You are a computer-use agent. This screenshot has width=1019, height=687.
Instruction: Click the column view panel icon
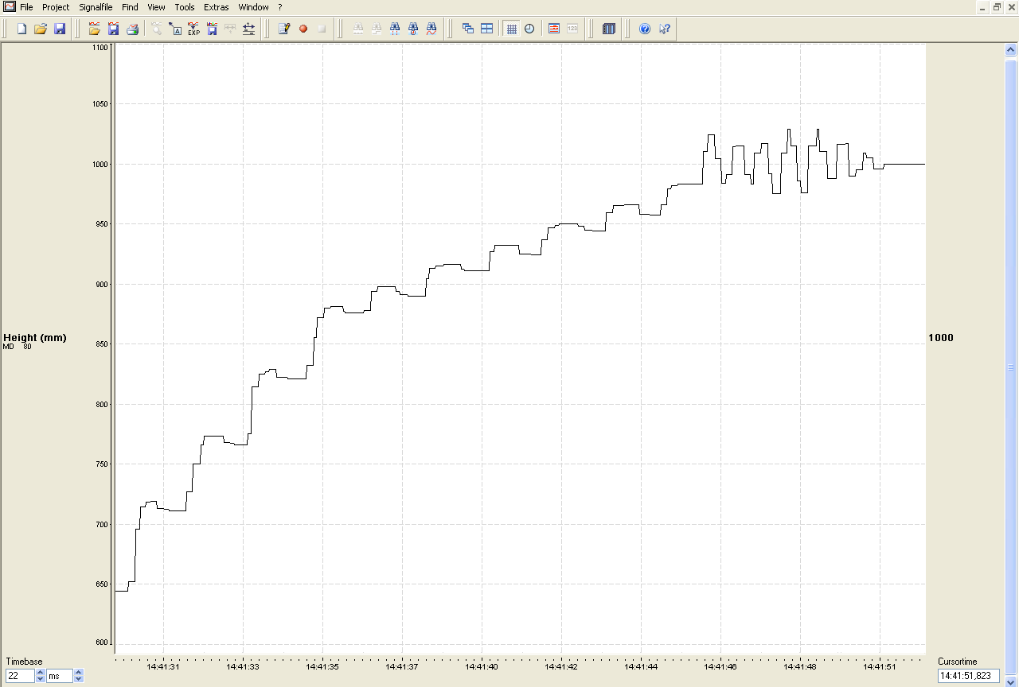point(609,29)
